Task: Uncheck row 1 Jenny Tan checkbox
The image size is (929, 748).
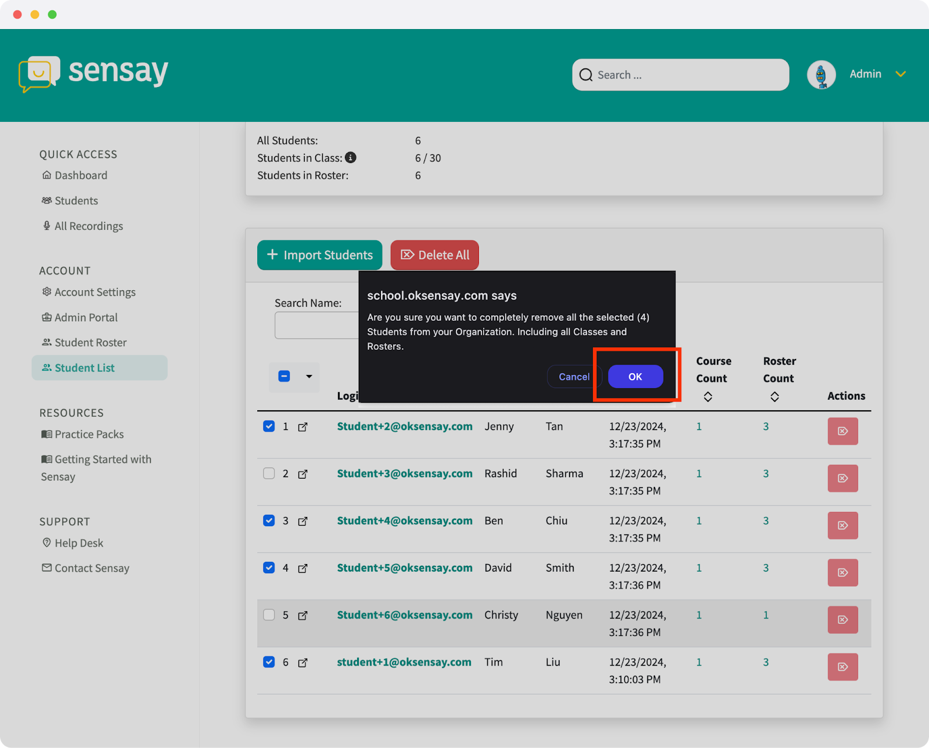Action: 269,426
